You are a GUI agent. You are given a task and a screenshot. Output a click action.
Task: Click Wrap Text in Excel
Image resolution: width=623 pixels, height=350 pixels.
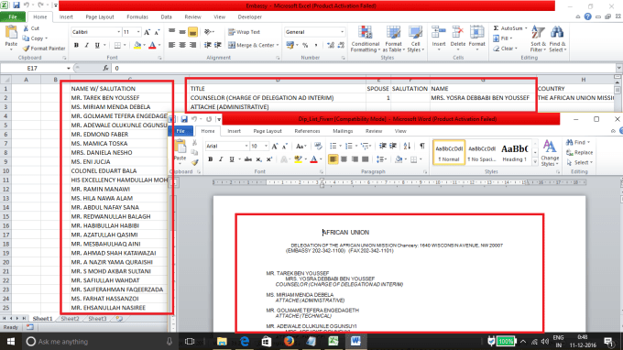point(244,32)
